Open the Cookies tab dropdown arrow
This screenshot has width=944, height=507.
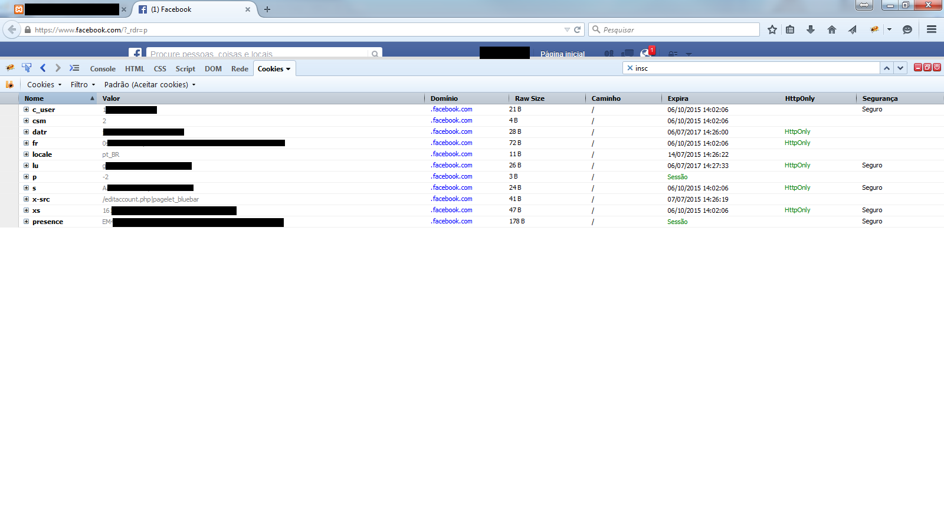pos(289,69)
